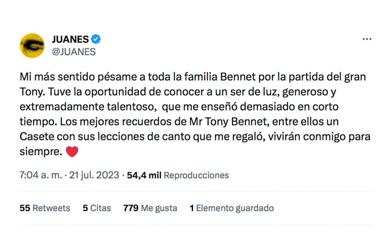Viewport: 391px width, 244px height.
Task: Show the 55 Retweets list
Action: pyautogui.click(x=45, y=208)
